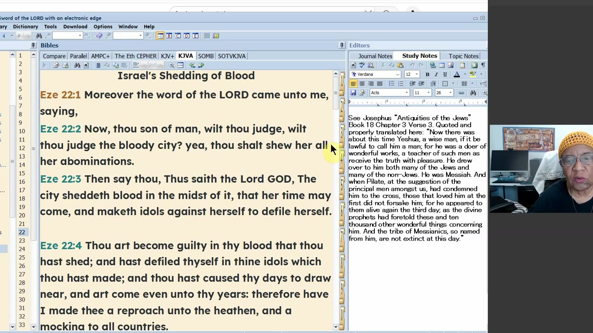Click the Bibles pane scroll down arrow
The image size is (593, 333).
(x=335, y=327)
